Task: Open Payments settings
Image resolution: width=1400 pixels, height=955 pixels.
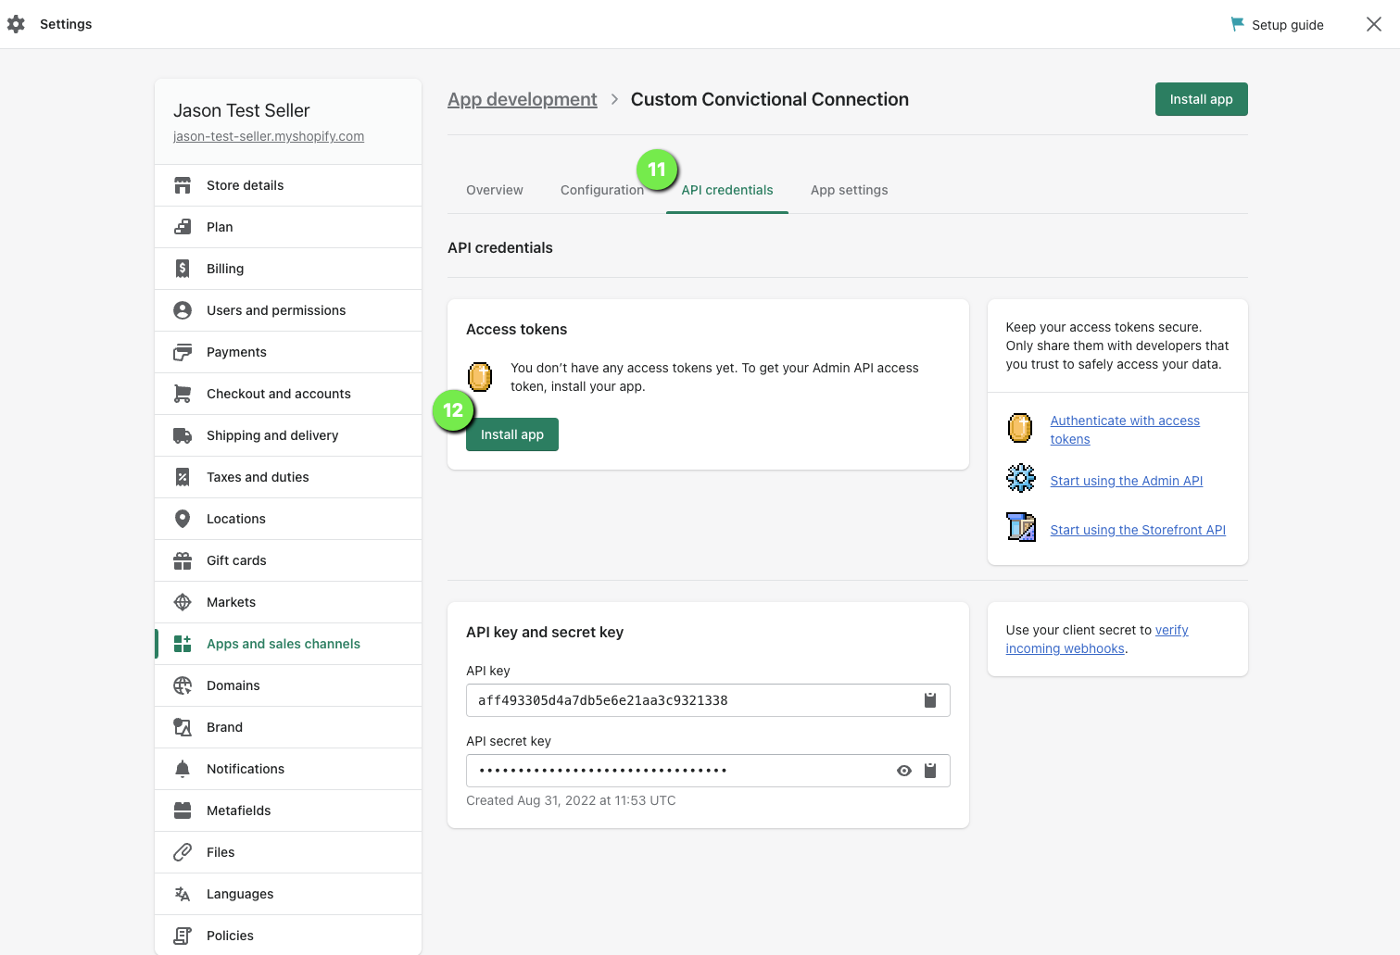Action: 288,352
